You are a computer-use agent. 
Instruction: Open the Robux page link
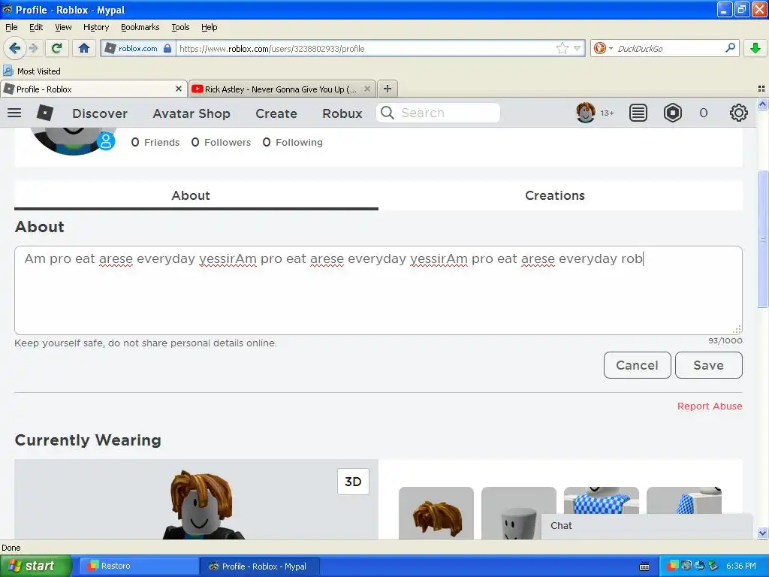click(x=342, y=113)
